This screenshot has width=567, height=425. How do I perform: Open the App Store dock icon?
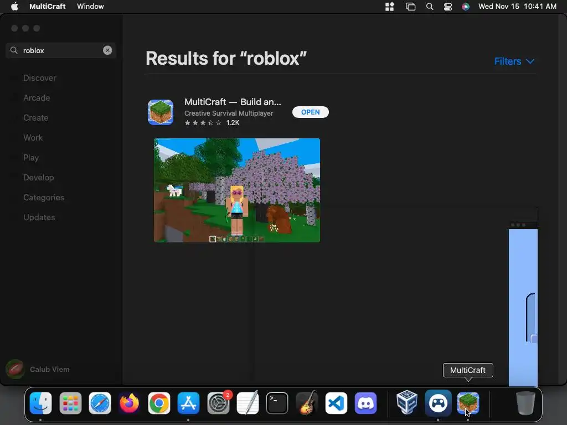tap(188, 403)
